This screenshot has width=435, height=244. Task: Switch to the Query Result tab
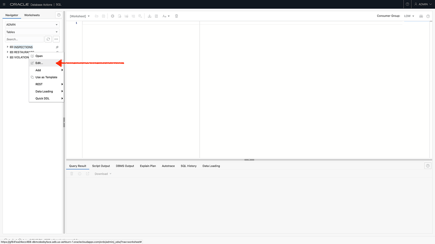[x=78, y=166]
